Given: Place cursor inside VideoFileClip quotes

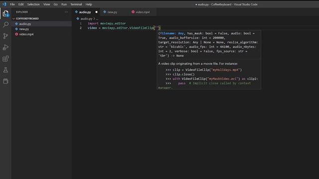Looking at the screenshot, I should click(157, 28).
